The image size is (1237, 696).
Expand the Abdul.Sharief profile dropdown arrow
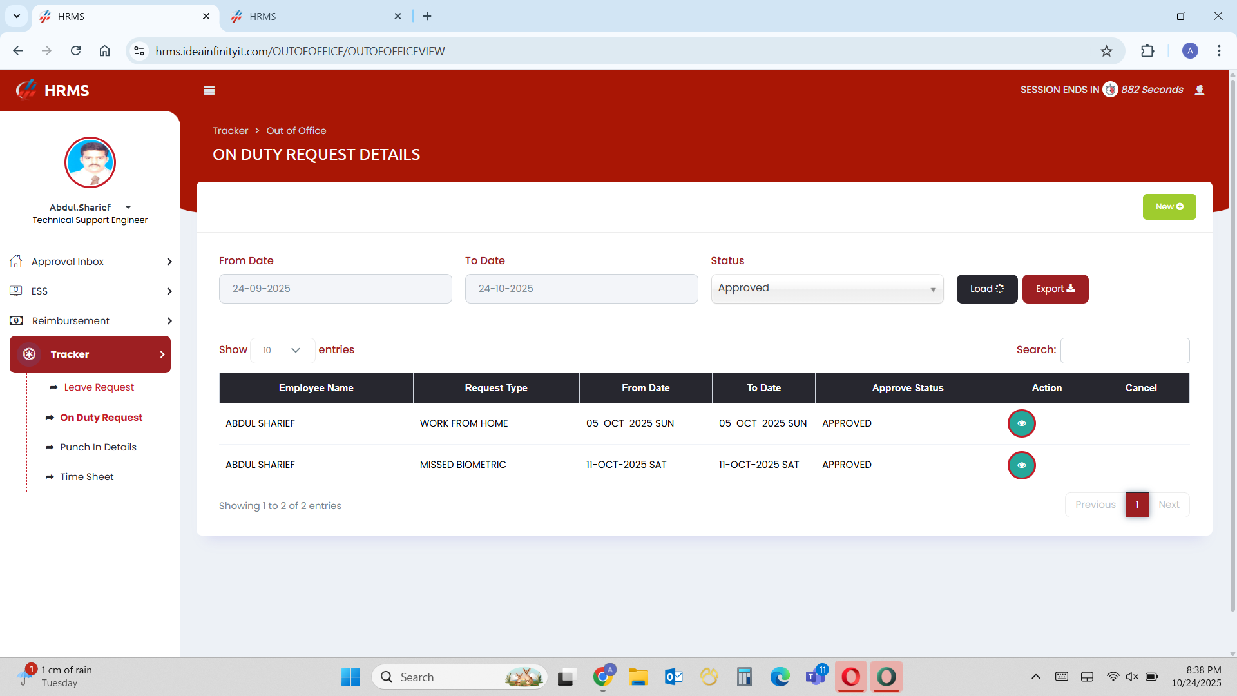[x=128, y=208]
